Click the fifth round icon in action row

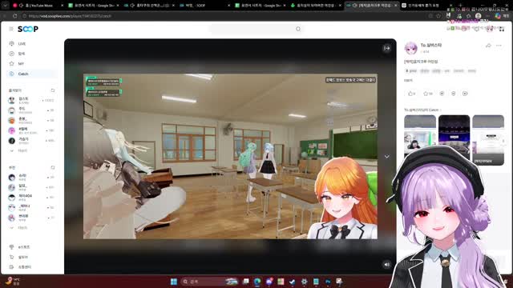(465, 94)
